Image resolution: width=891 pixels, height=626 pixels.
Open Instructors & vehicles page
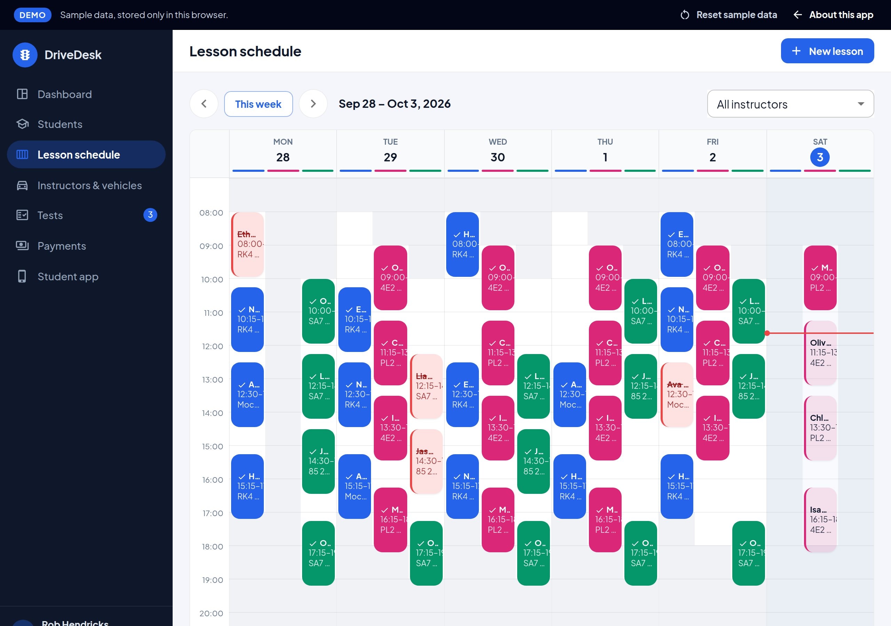(x=86, y=185)
